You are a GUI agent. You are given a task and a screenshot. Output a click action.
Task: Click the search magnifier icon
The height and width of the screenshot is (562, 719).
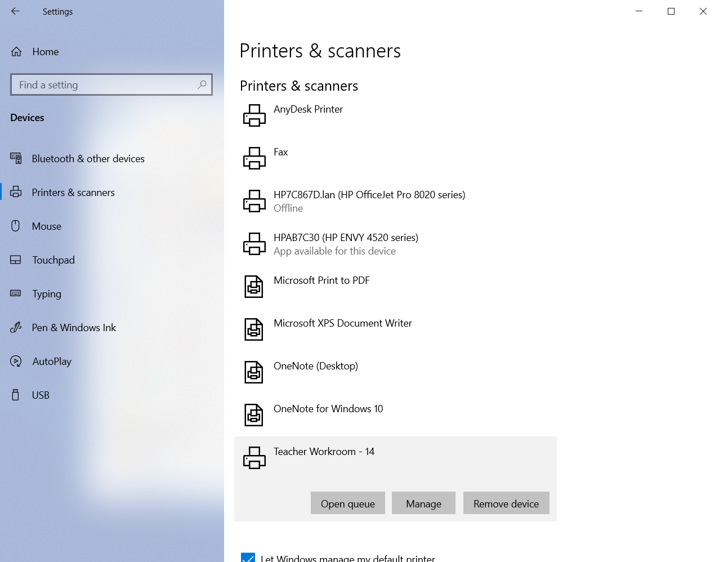[x=202, y=84]
